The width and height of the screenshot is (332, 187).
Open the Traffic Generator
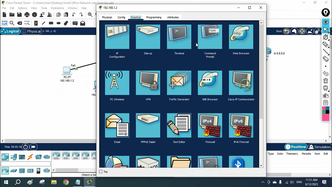tap(179, 83)
